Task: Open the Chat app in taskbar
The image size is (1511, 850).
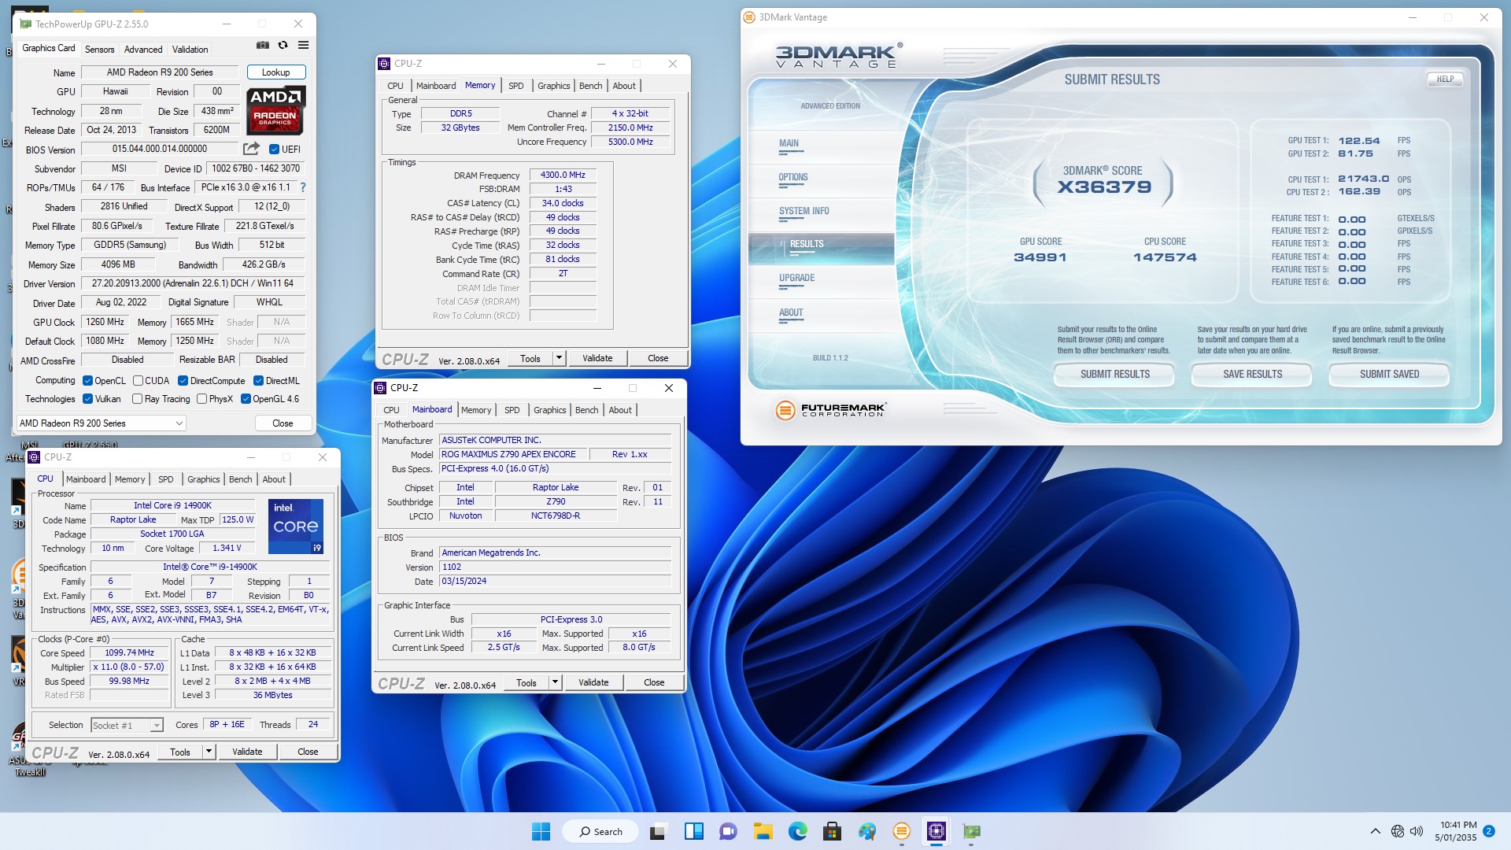Action: (x=728, y=831)
